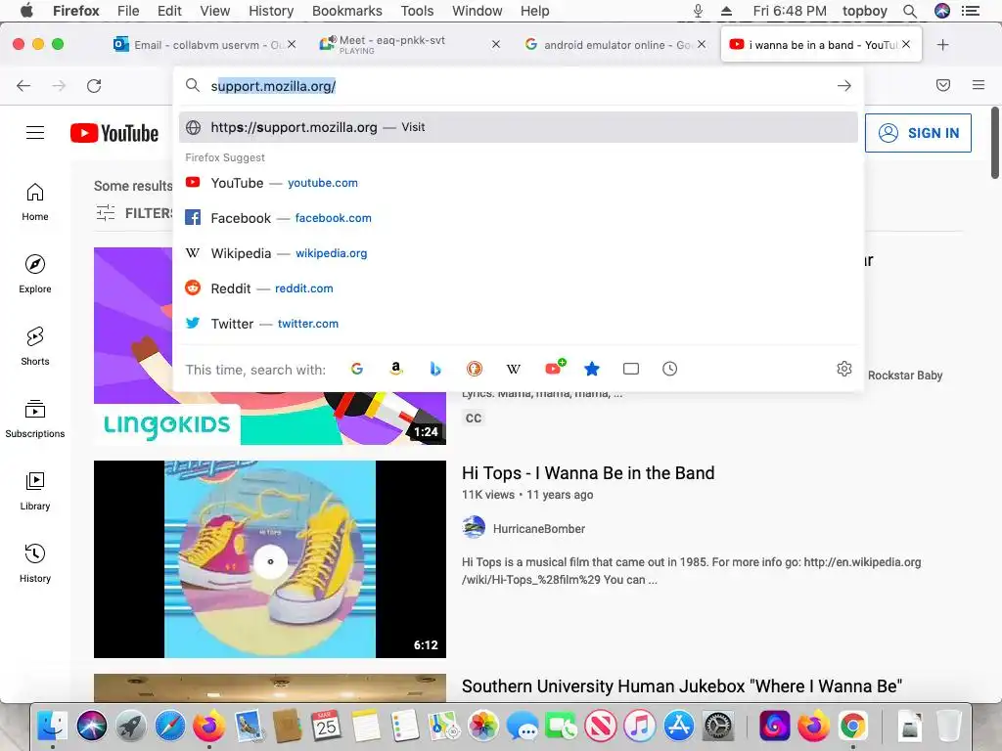1002x751 pixels.
Task: Search history via clock icon
Action: [669, 369]
